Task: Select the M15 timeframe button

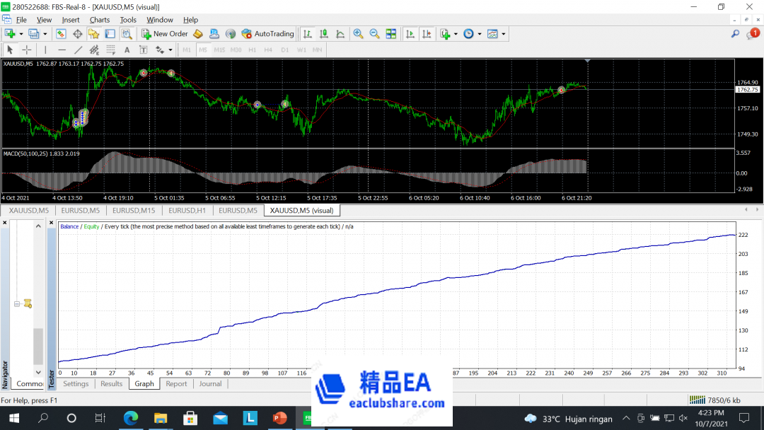Action: [219, 50]
